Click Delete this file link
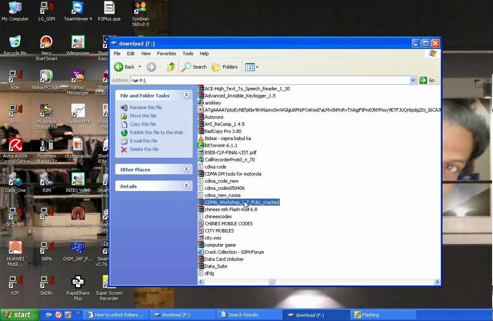The width and height of the screenshot is (493, 321). coord(144,149)
